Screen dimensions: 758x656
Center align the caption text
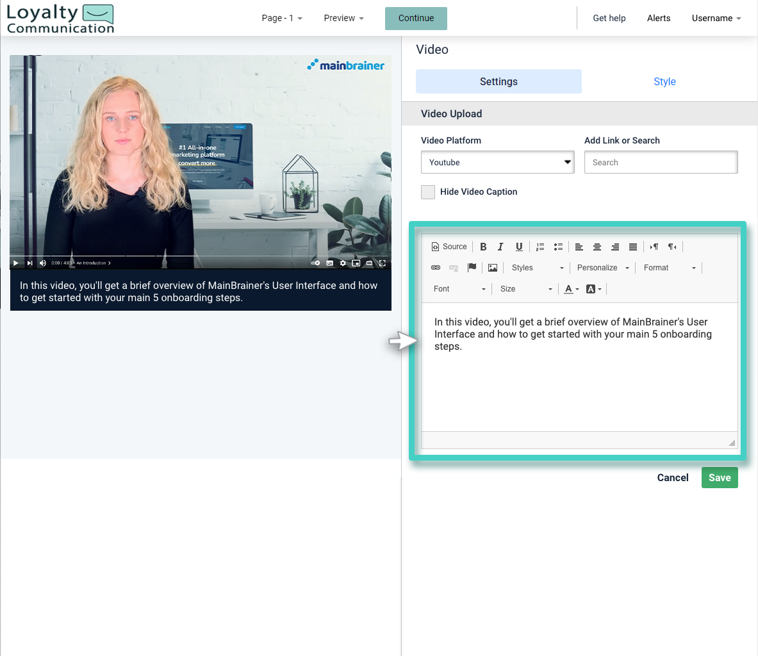click(597, 246)
